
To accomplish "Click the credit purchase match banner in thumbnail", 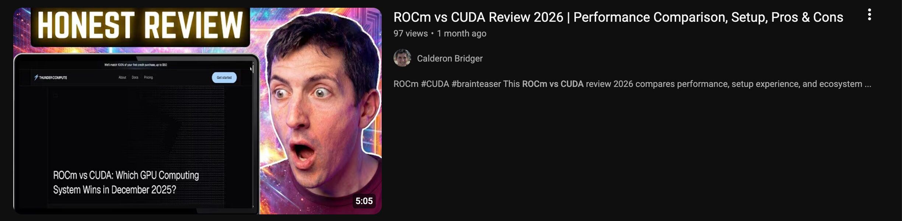I will pos(136,65).
